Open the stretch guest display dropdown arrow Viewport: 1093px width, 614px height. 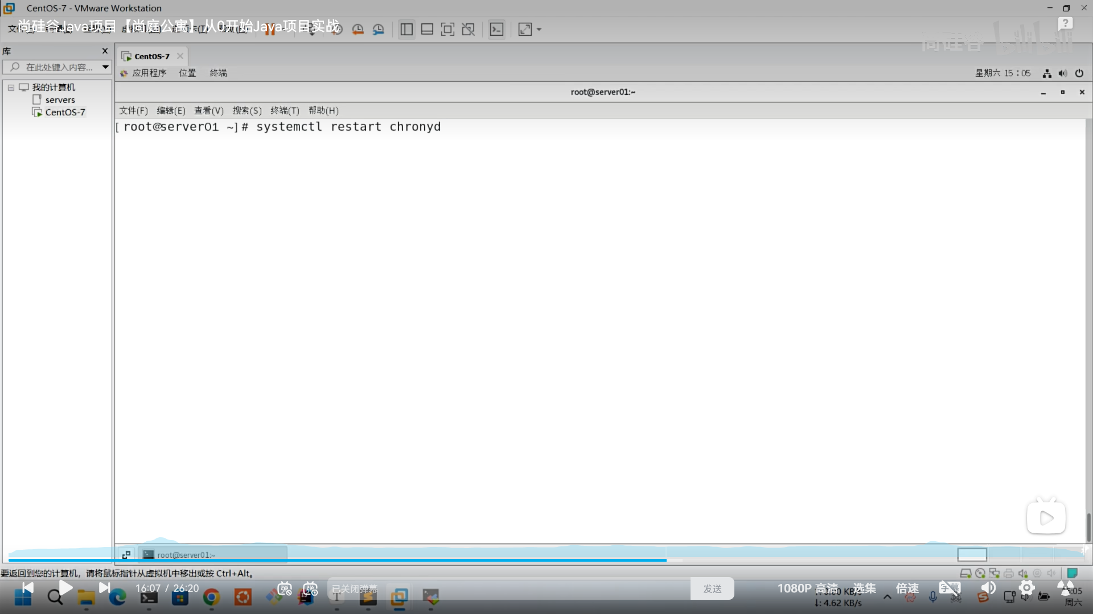pyautogui.click(x=539, y=30)
